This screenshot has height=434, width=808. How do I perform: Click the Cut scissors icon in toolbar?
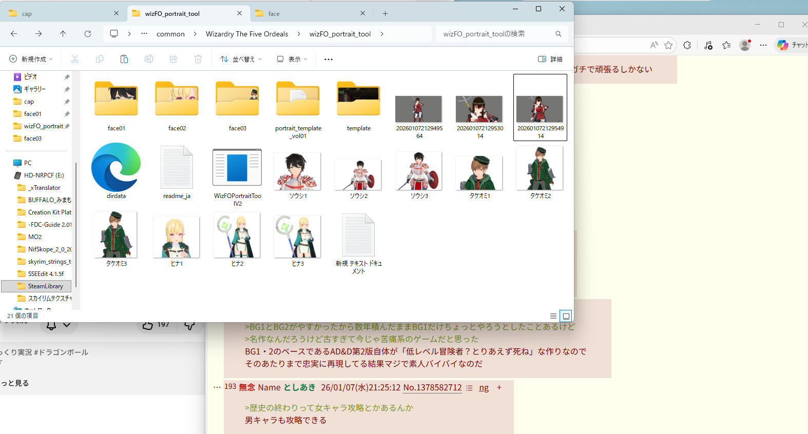pyautogui.click(x=75, y=60)
